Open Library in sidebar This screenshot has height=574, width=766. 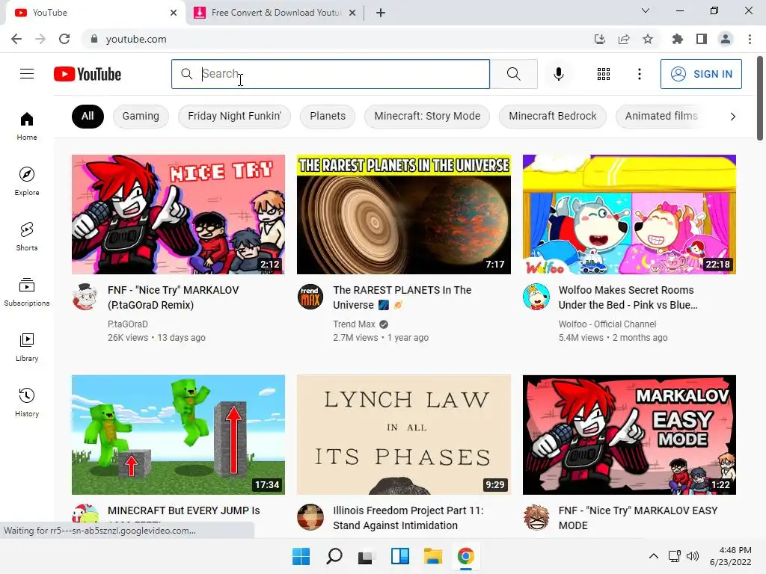coord(27,347)
